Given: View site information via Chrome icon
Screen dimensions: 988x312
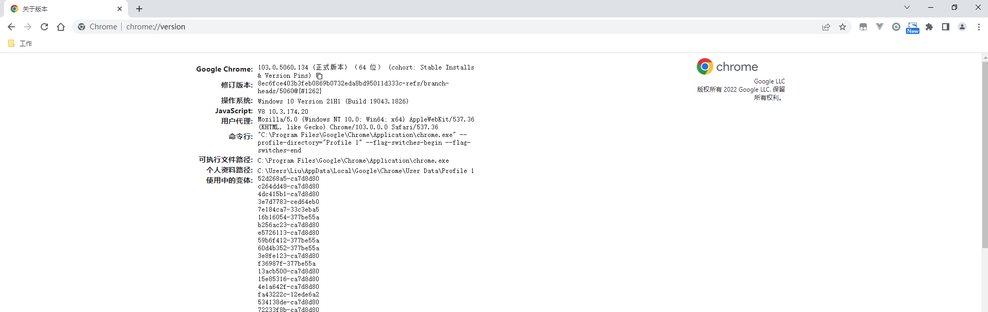Looking at the screenshot, I should 81,27.
